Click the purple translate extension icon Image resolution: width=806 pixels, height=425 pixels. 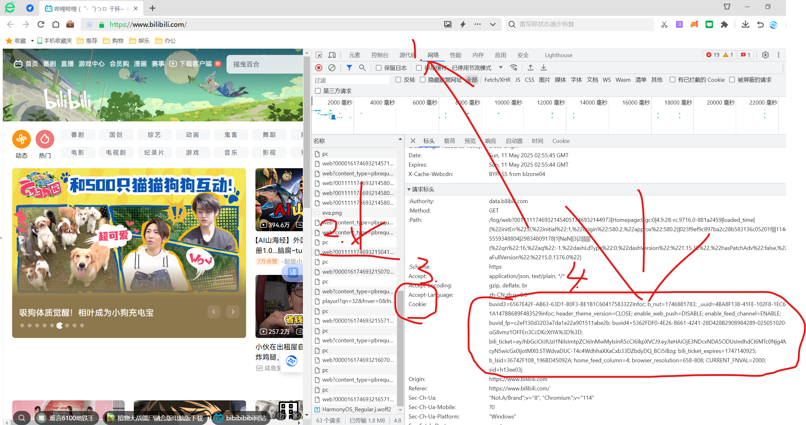[x=679, y=24]
